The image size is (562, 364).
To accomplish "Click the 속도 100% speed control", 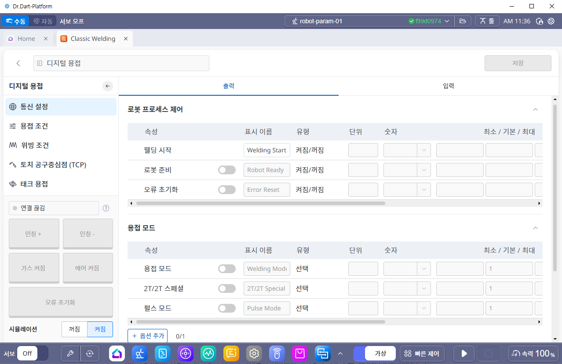I will coord(533,353).
